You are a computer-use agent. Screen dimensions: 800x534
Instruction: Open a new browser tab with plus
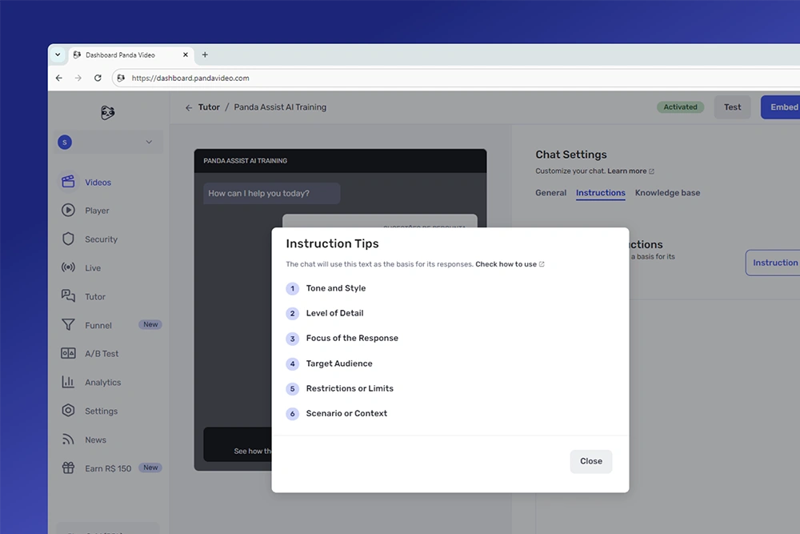coord(205,54)
